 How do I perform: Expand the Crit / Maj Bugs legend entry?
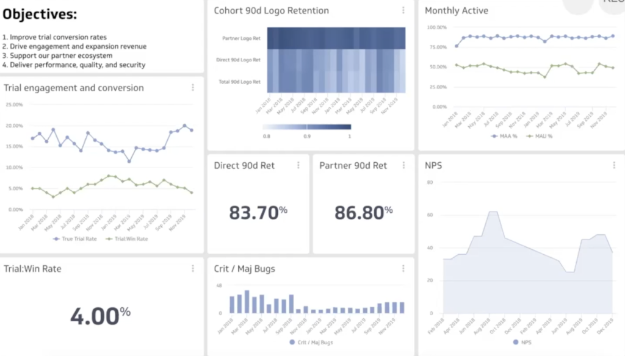pos(312,342)
